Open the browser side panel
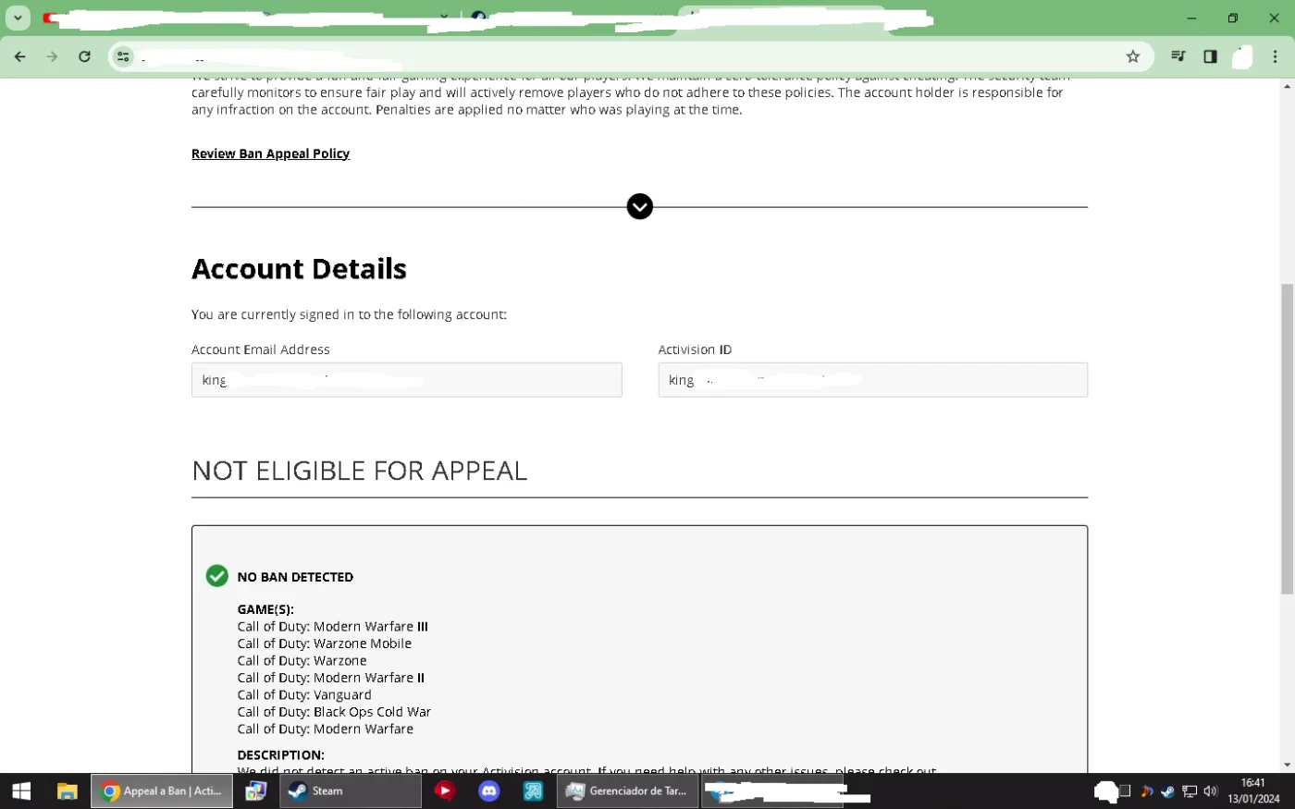The width and height of the screenshot is (1295, 809). (x=1210, y=56)
